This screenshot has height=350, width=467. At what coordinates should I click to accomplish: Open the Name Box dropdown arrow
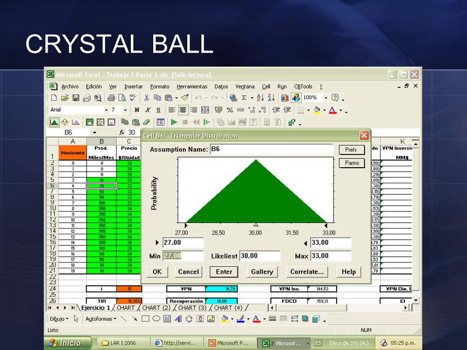tap(94, 132)
